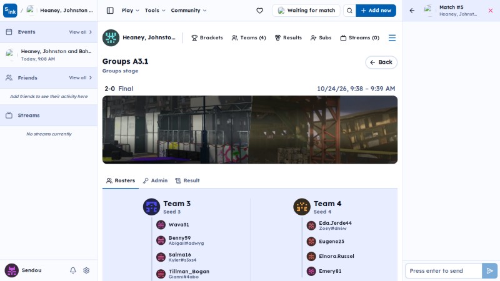Image resolution: width=500 pixels, height=281 pixels.
Task: Close the Match #5 chat panel
Action: coord(491,11)
